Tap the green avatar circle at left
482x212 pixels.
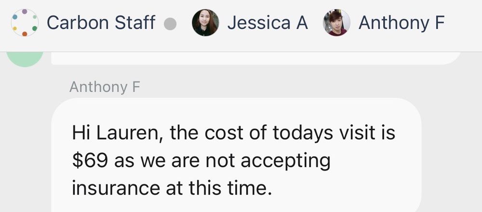point(25,59)
